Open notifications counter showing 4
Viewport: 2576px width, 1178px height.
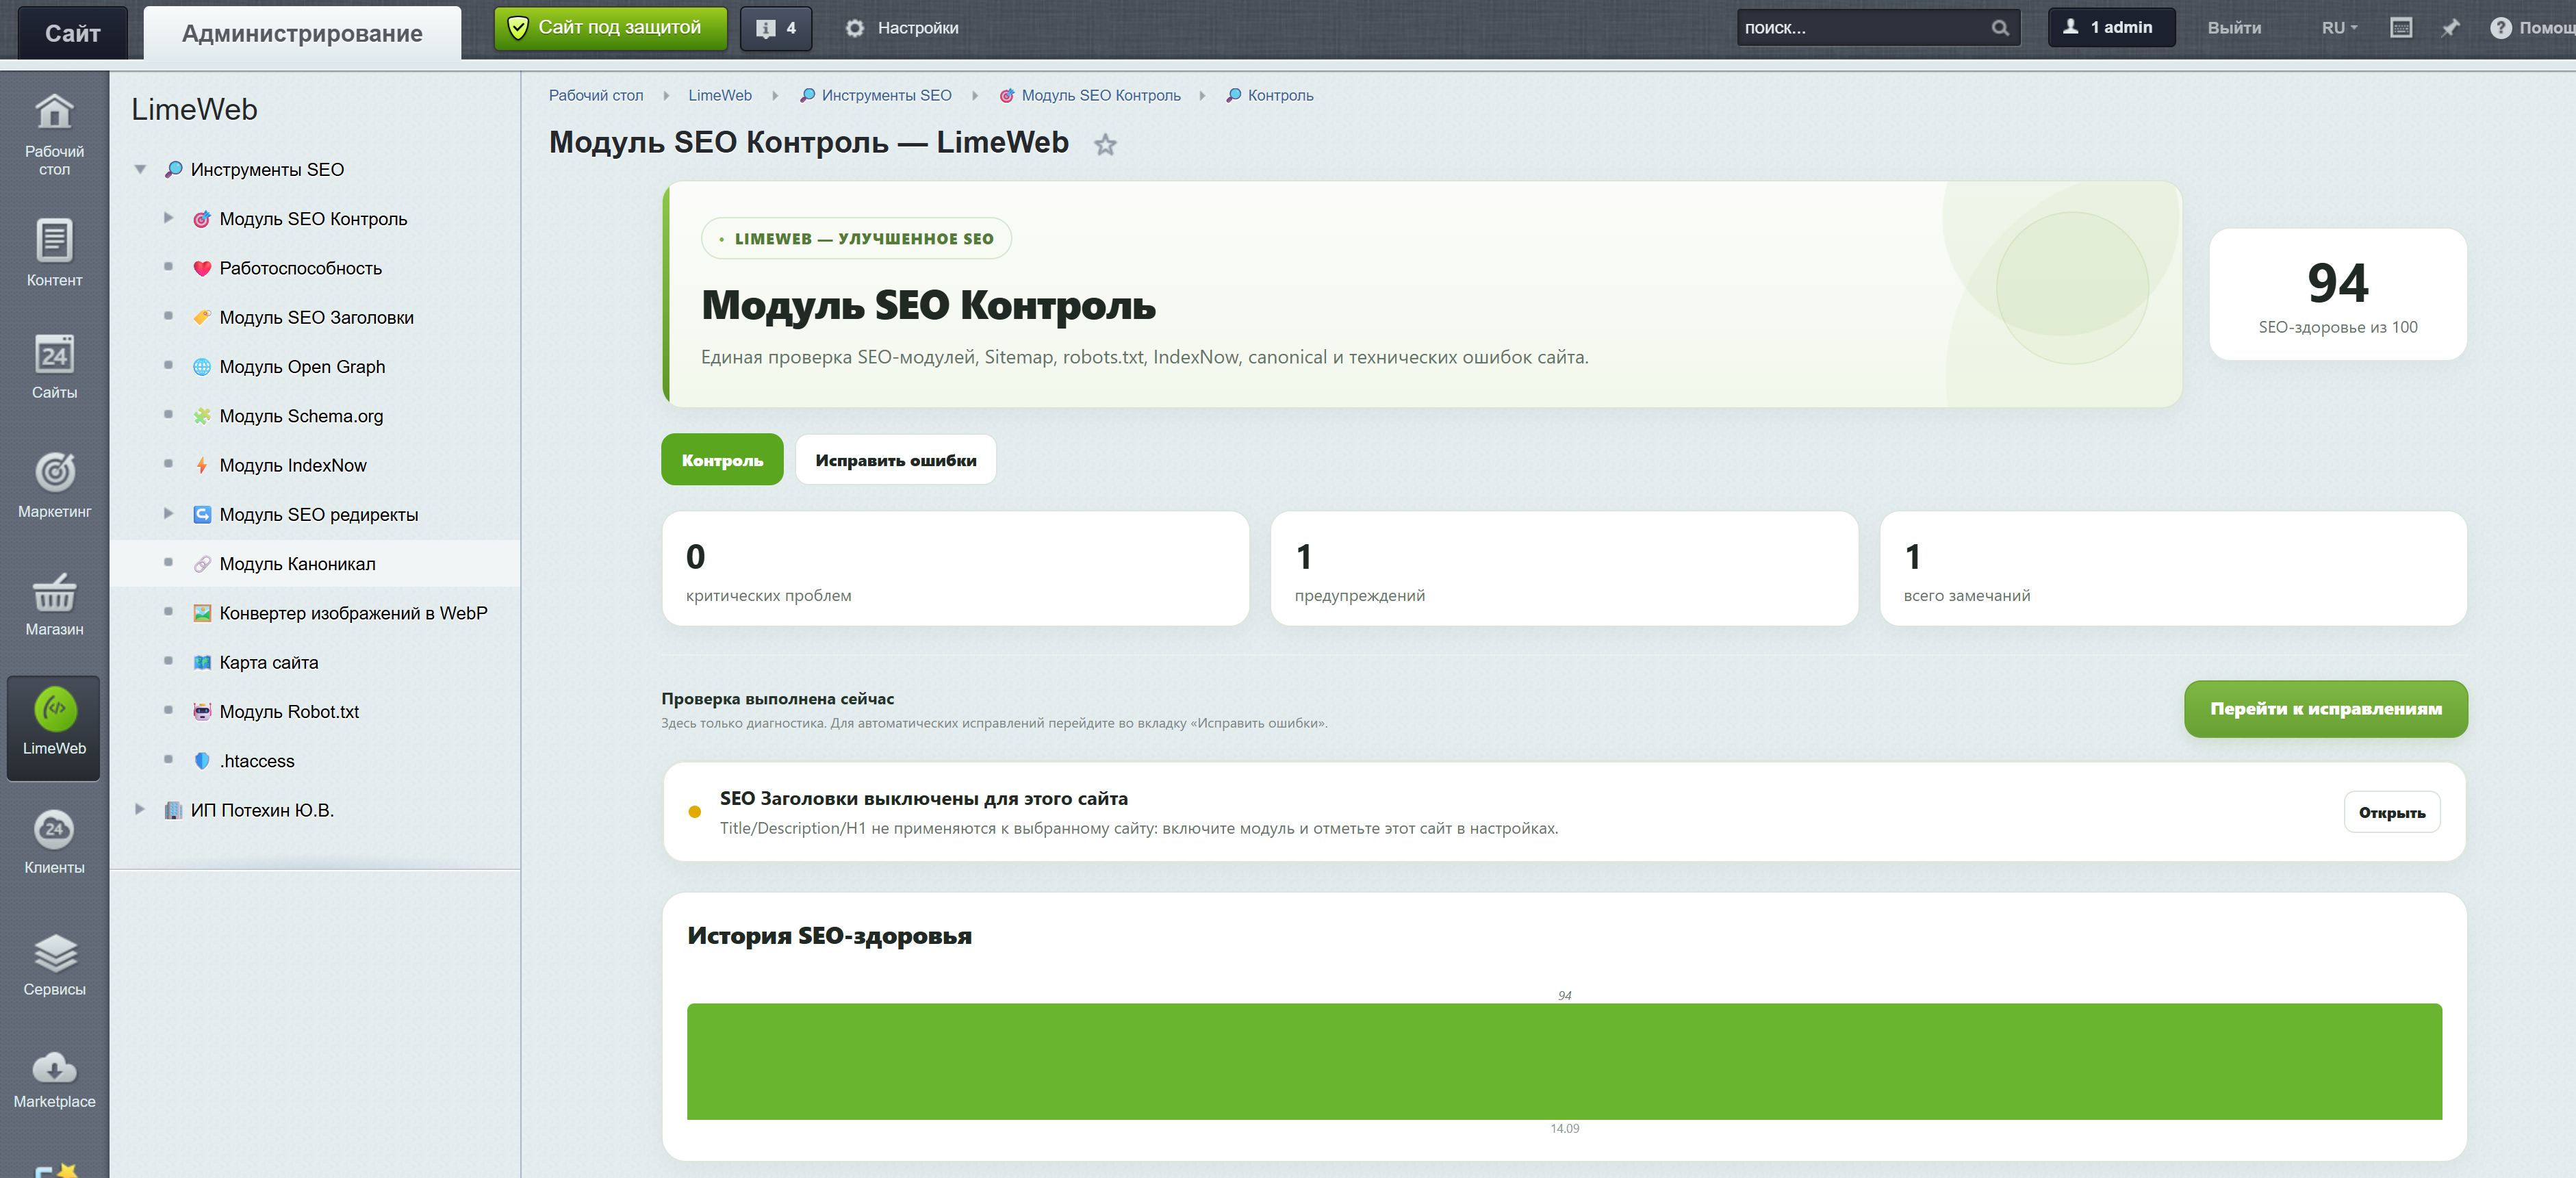click(x=776, y=28)
